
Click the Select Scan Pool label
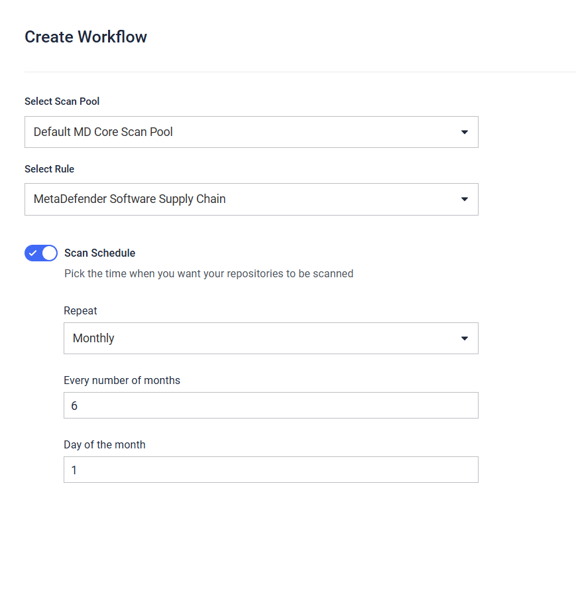[x=62, y=101]
